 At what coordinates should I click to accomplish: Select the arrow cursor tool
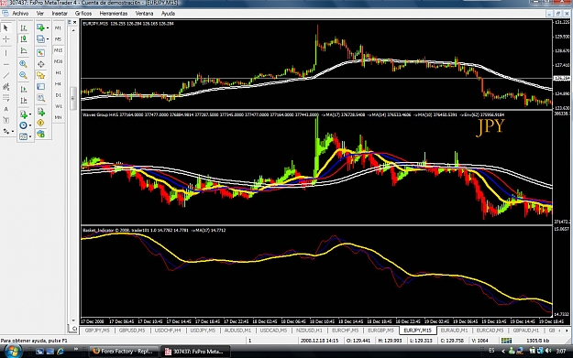click(x=6, y=27)
